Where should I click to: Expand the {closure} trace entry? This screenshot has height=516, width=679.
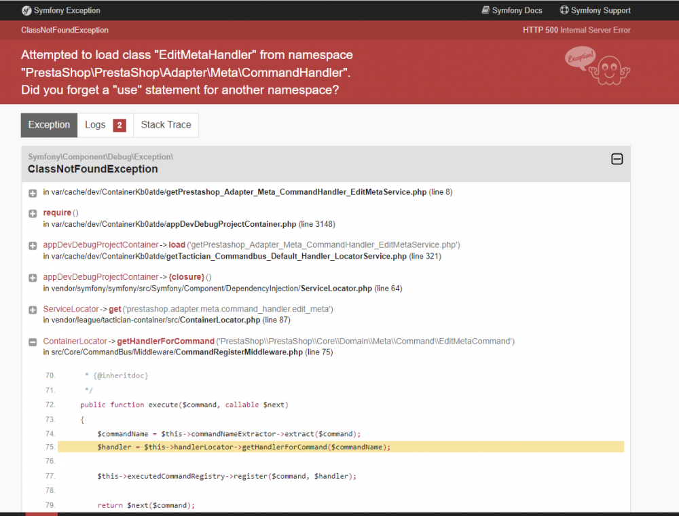click(x=33, y=278)
